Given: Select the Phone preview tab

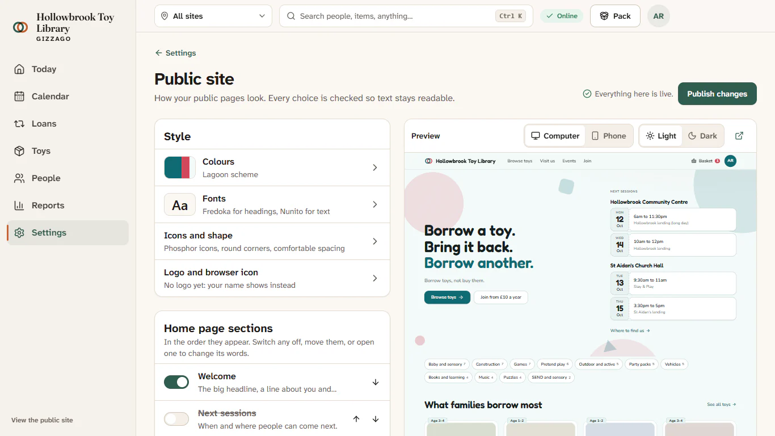Looking at the screenshot, I should coord(609,136).
